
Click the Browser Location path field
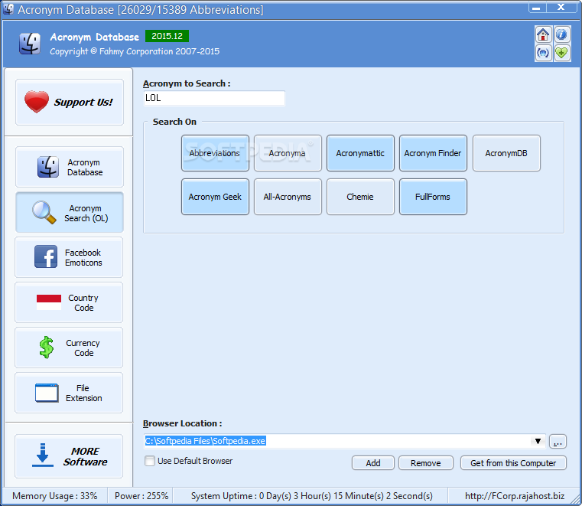338,442
